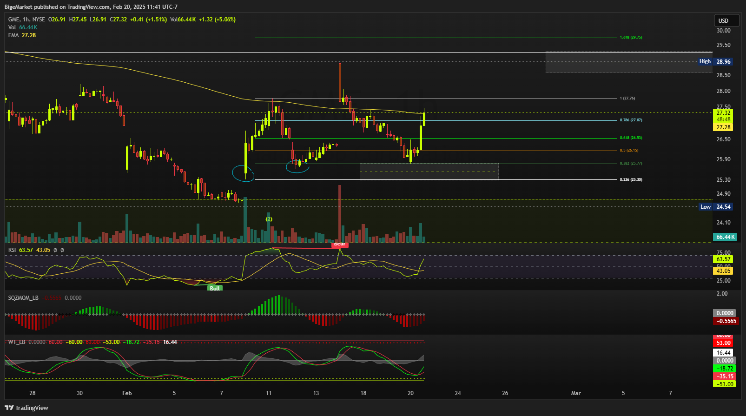Click the yellow 27.28 EMA axis tag
This screenshot has height=416, width=746.
point(723,127)
